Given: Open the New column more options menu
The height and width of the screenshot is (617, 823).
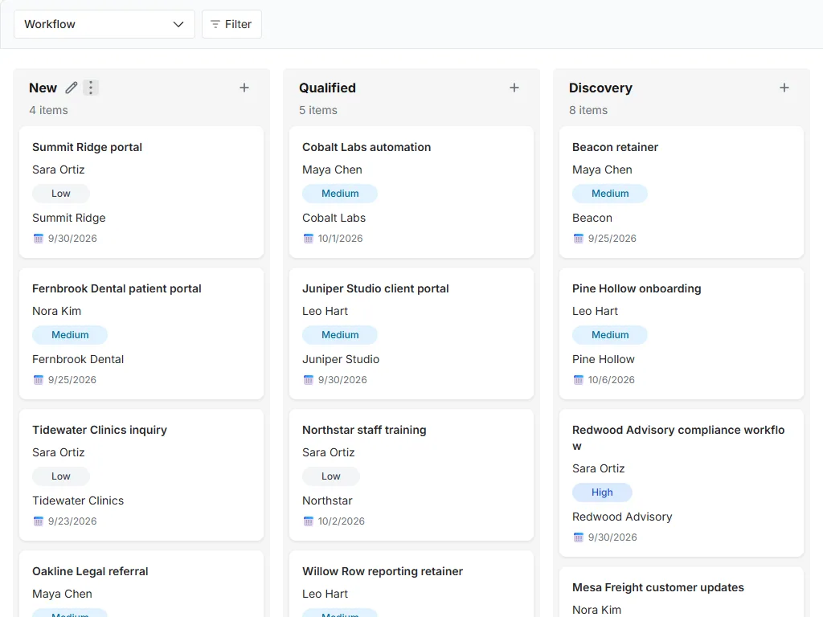Looking at the screenshot, I should (x=91, y=88).
